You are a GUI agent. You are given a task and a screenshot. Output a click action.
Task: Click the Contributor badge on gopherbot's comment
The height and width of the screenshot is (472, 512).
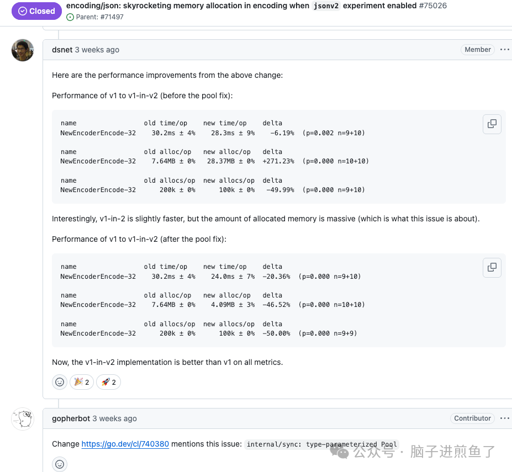(472, 418)
